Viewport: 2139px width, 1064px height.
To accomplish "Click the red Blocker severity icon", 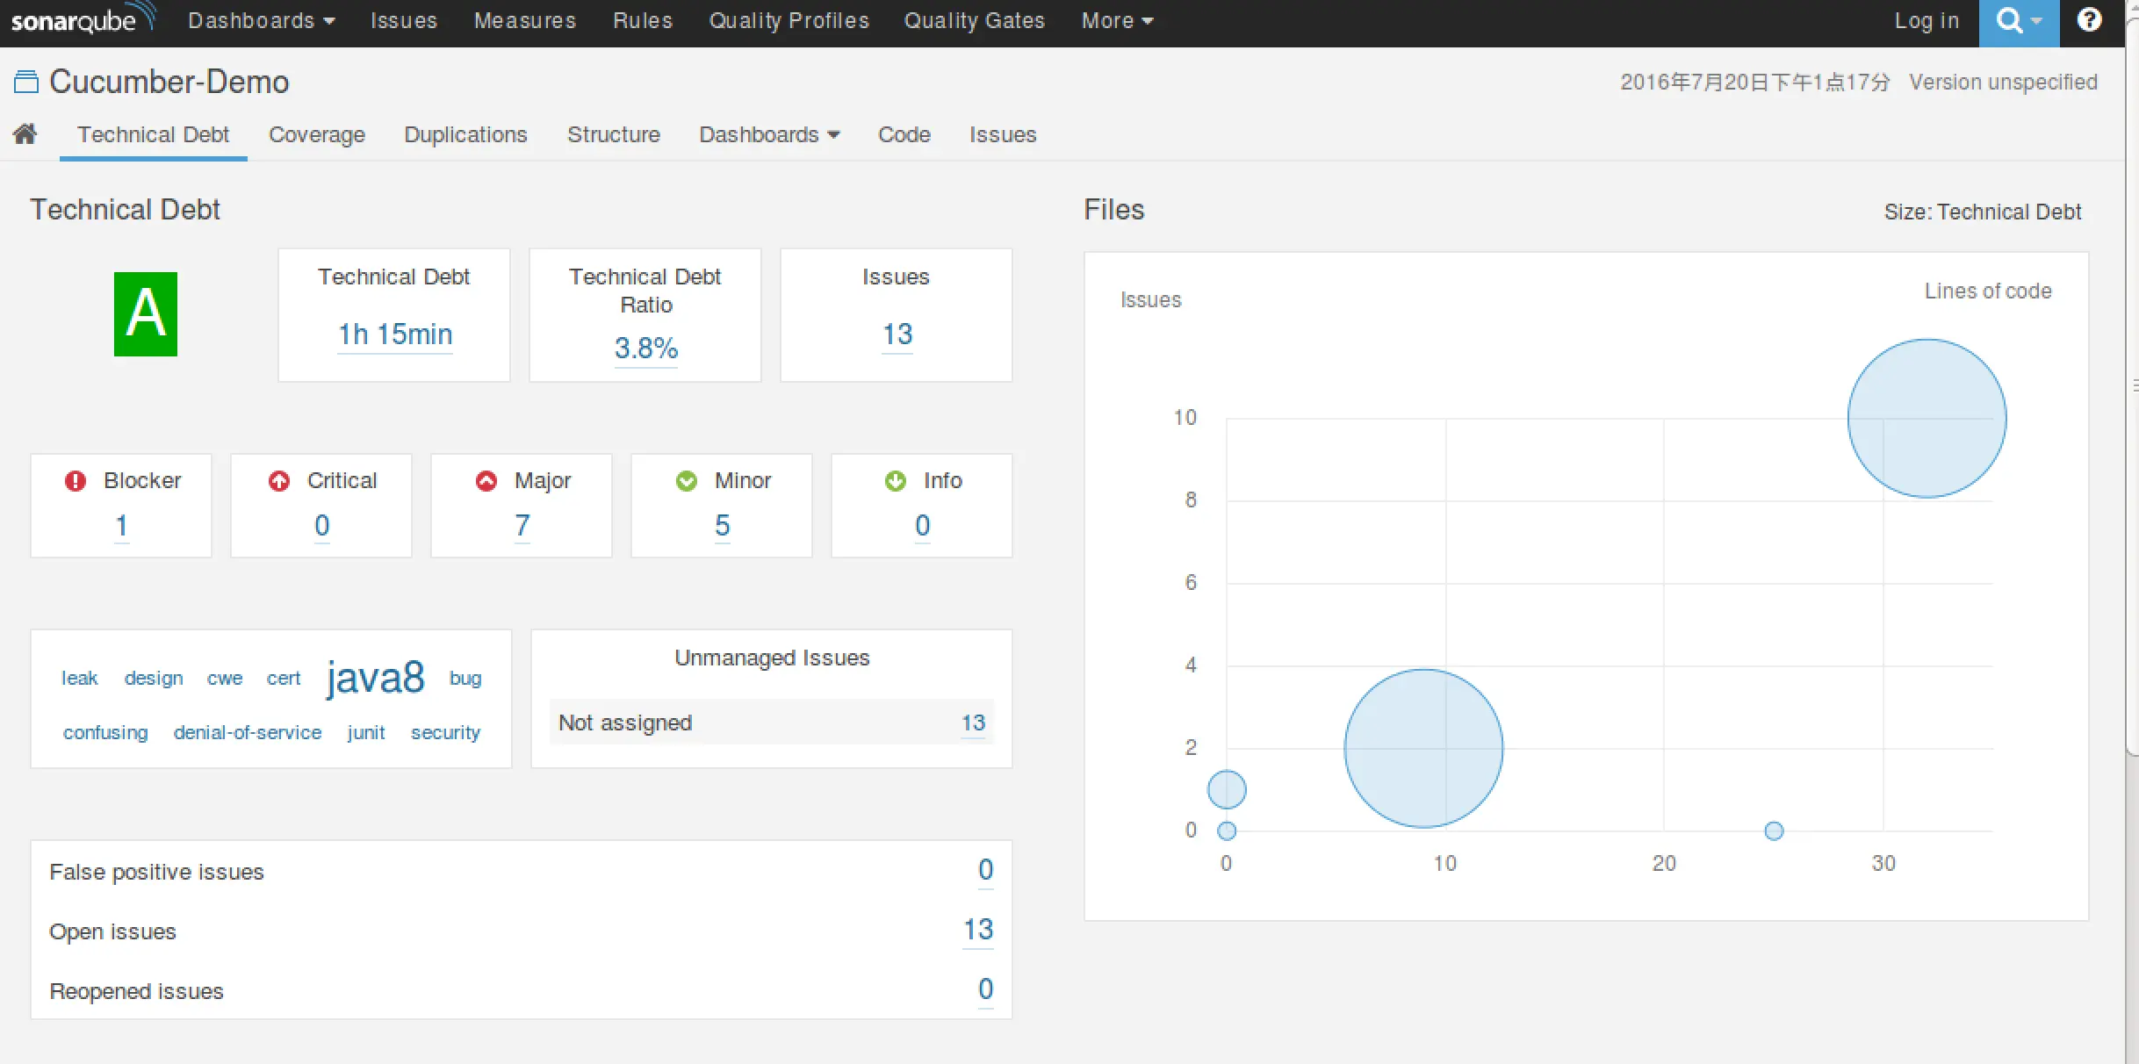I will (x=76, y=480).
